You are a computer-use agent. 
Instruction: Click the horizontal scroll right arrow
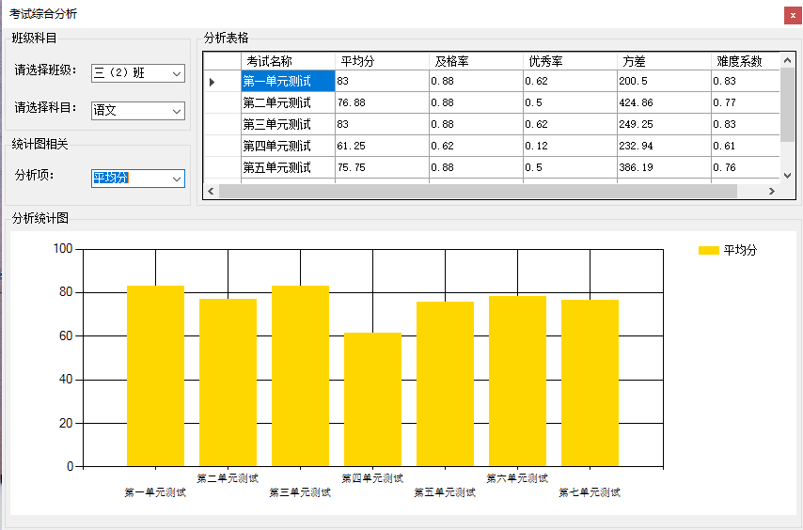coord(771,191)
